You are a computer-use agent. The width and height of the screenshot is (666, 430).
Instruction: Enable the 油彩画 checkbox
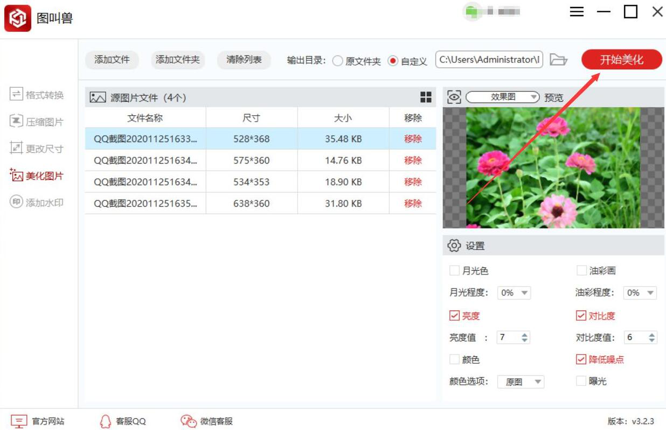pos(581,270)
